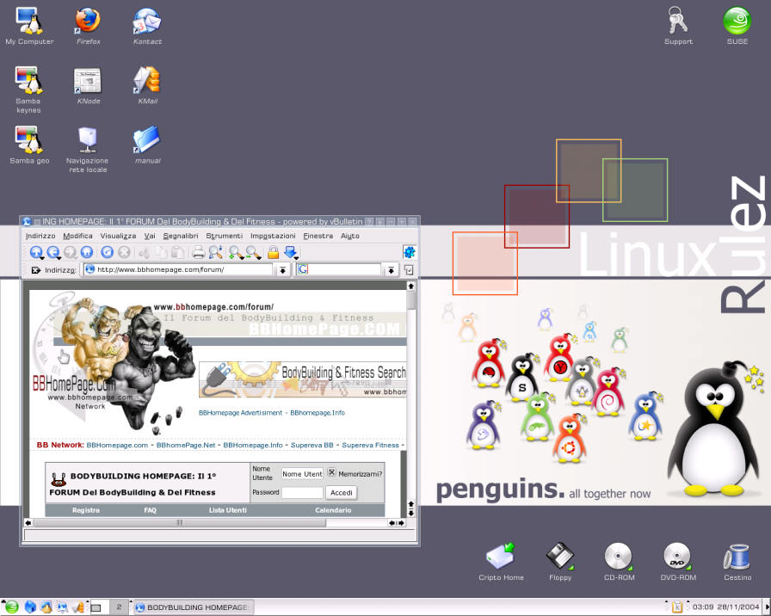Click the security padlock toolbar icon

coord(273,252)
